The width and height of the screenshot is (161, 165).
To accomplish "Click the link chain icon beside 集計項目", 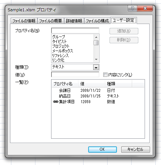I will point(56,101).
